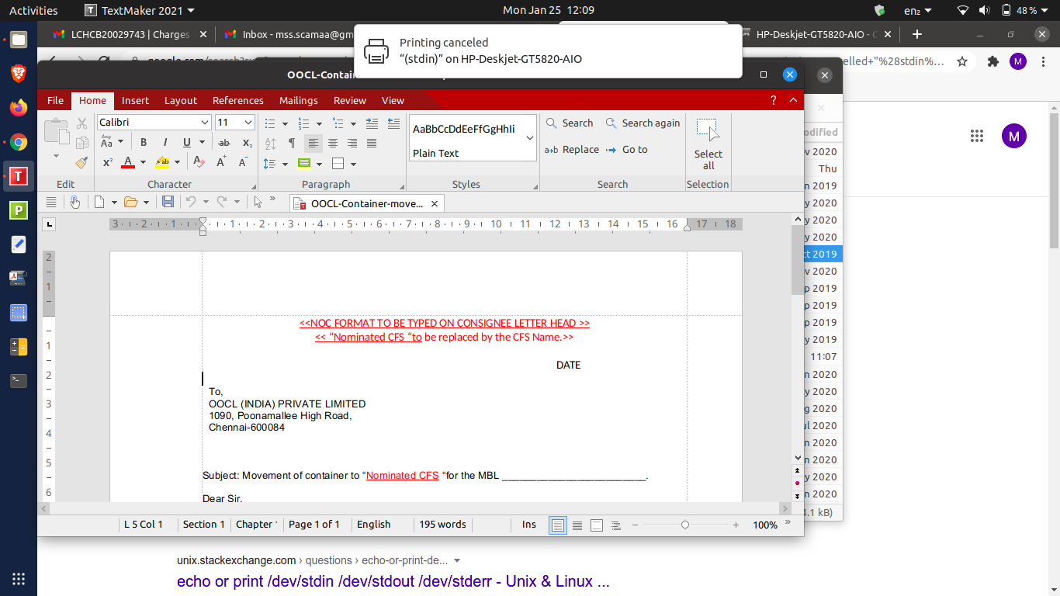
Task: Expand the Plain Text styles list
Action: pos(530,138)
